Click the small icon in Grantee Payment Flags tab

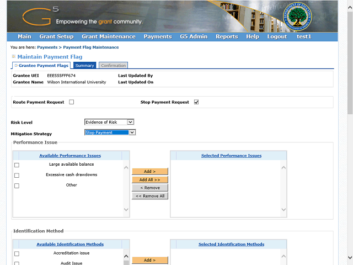[x=16, y=66]
